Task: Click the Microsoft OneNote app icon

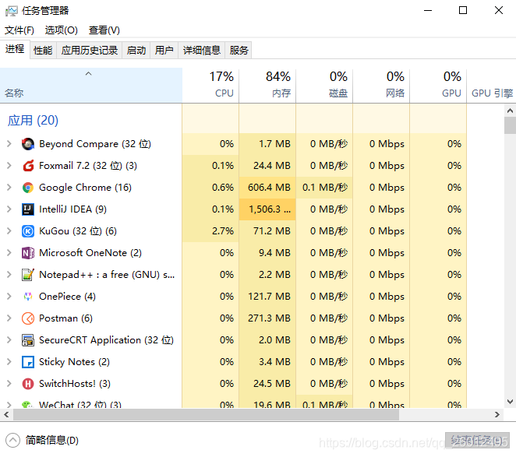Action: [28, 253]
